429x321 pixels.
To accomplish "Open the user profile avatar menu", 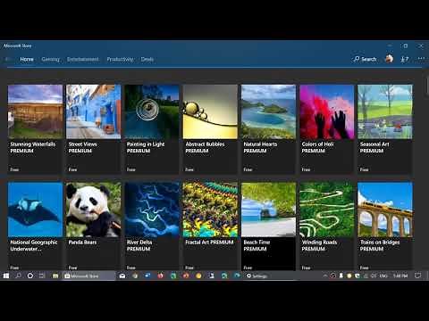I will (x=389, y=59).
